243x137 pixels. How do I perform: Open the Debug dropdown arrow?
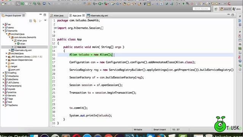(x=97, y=4)
